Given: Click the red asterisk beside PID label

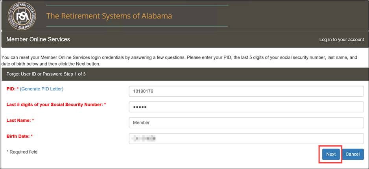Looking at the screenshot, I should click(18, 89).
